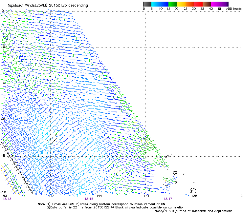Click the '-141' longitude axis label

[145, 196]
